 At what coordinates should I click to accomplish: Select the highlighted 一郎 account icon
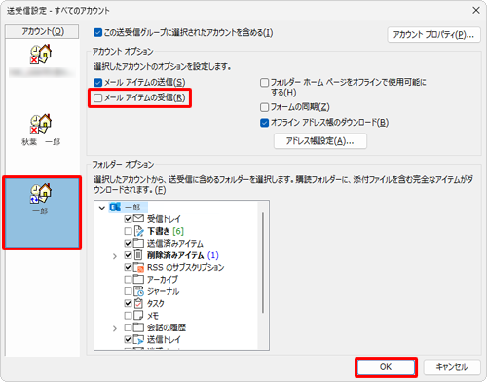[x=41, y=193]
